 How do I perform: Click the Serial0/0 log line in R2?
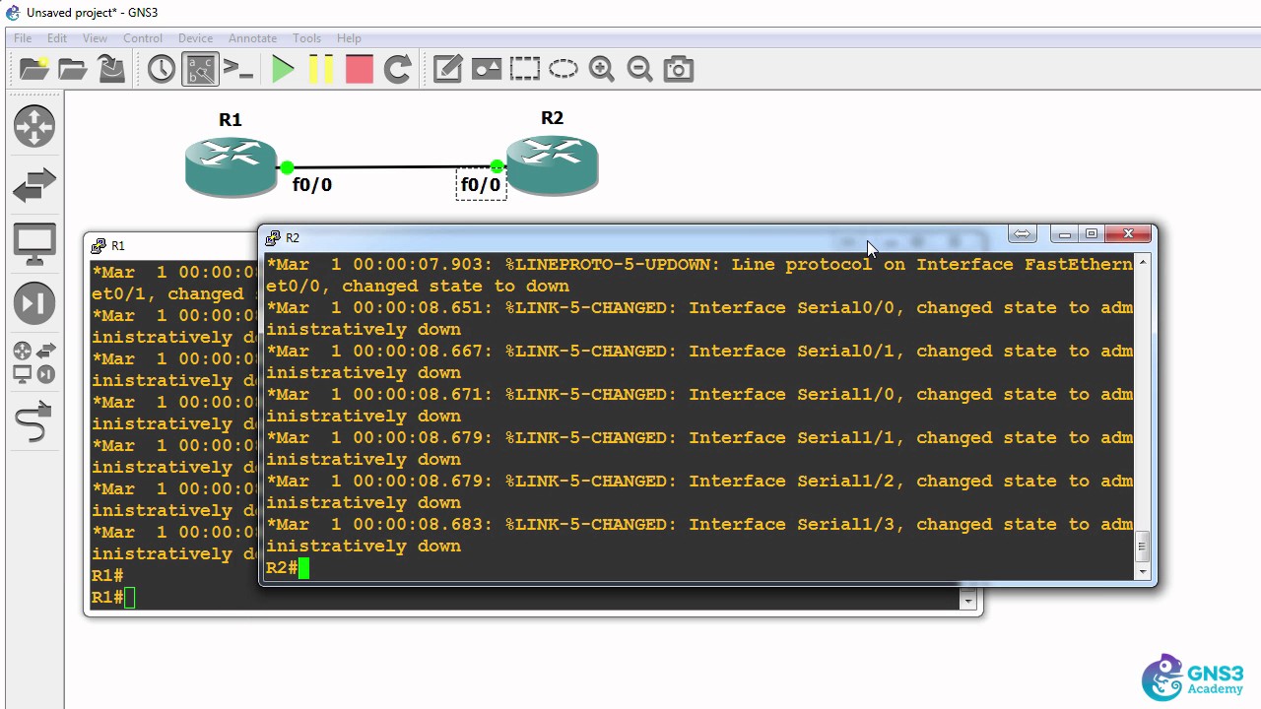[x=699, y=318]
